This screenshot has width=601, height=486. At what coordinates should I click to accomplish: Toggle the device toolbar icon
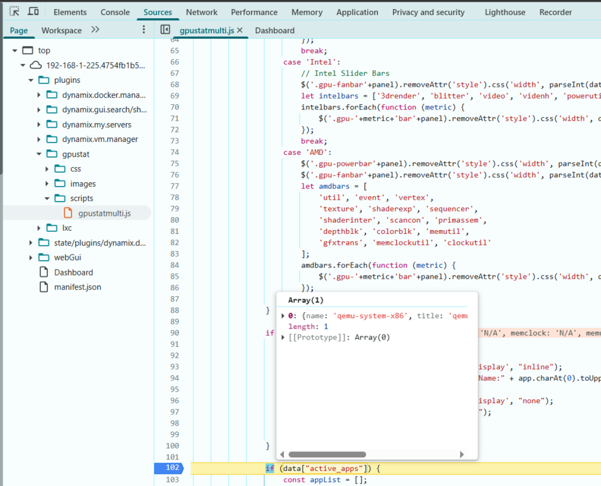tap(33, 12)
